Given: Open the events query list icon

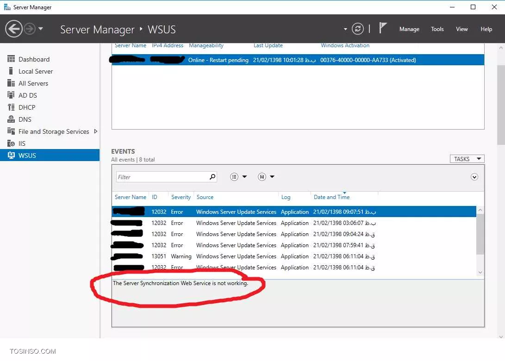Looking at the screenshot, I should coord(234,176).
